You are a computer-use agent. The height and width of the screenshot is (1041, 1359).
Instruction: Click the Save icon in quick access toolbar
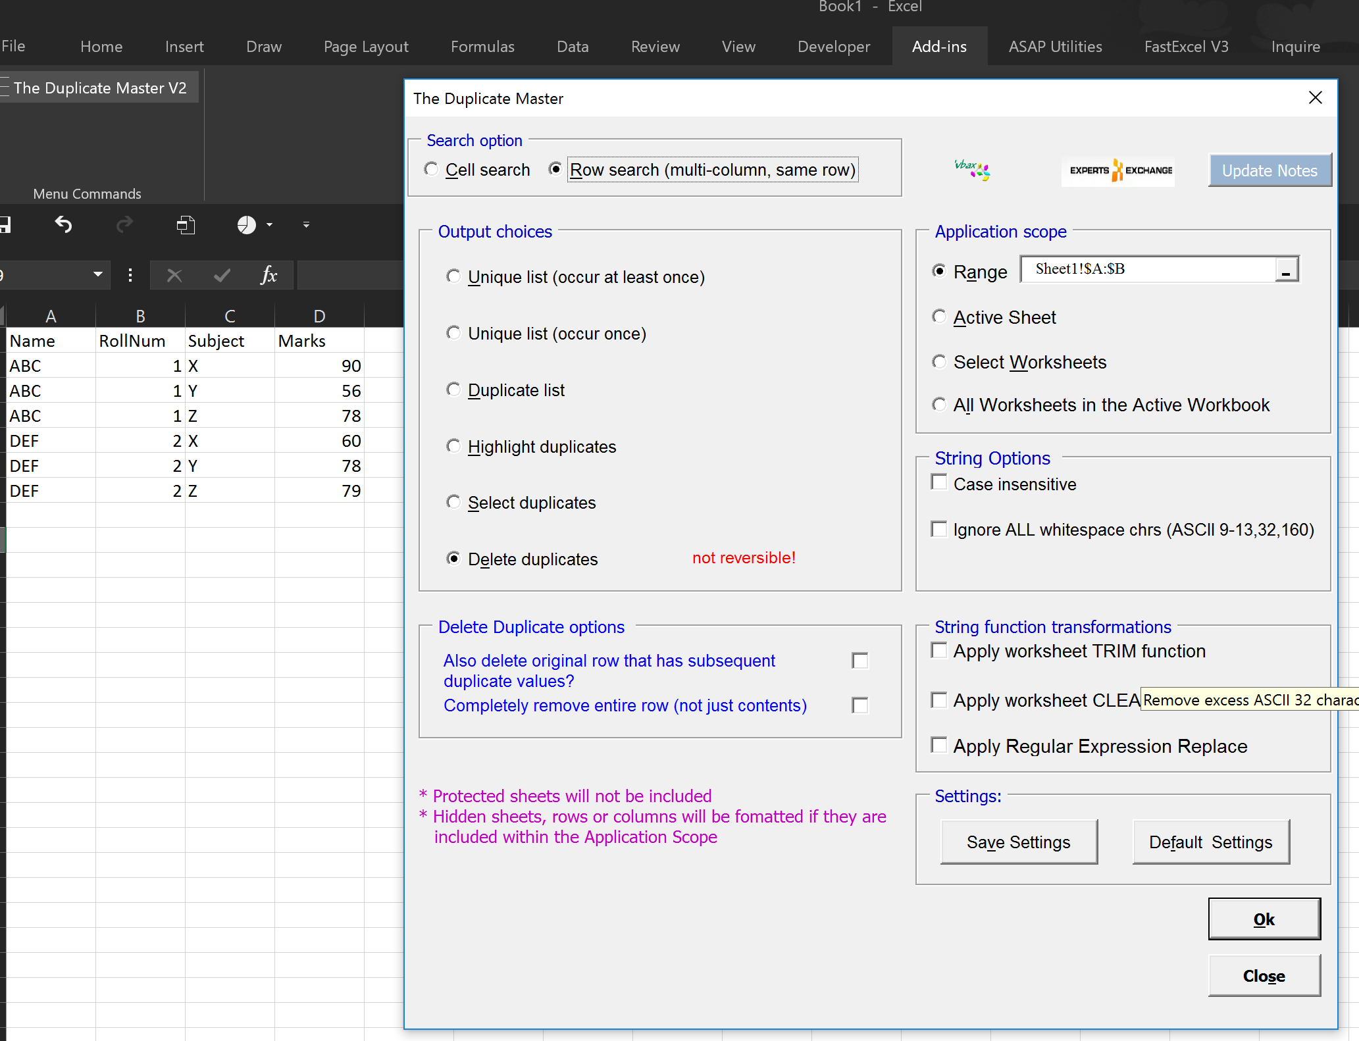click(5, 225)
